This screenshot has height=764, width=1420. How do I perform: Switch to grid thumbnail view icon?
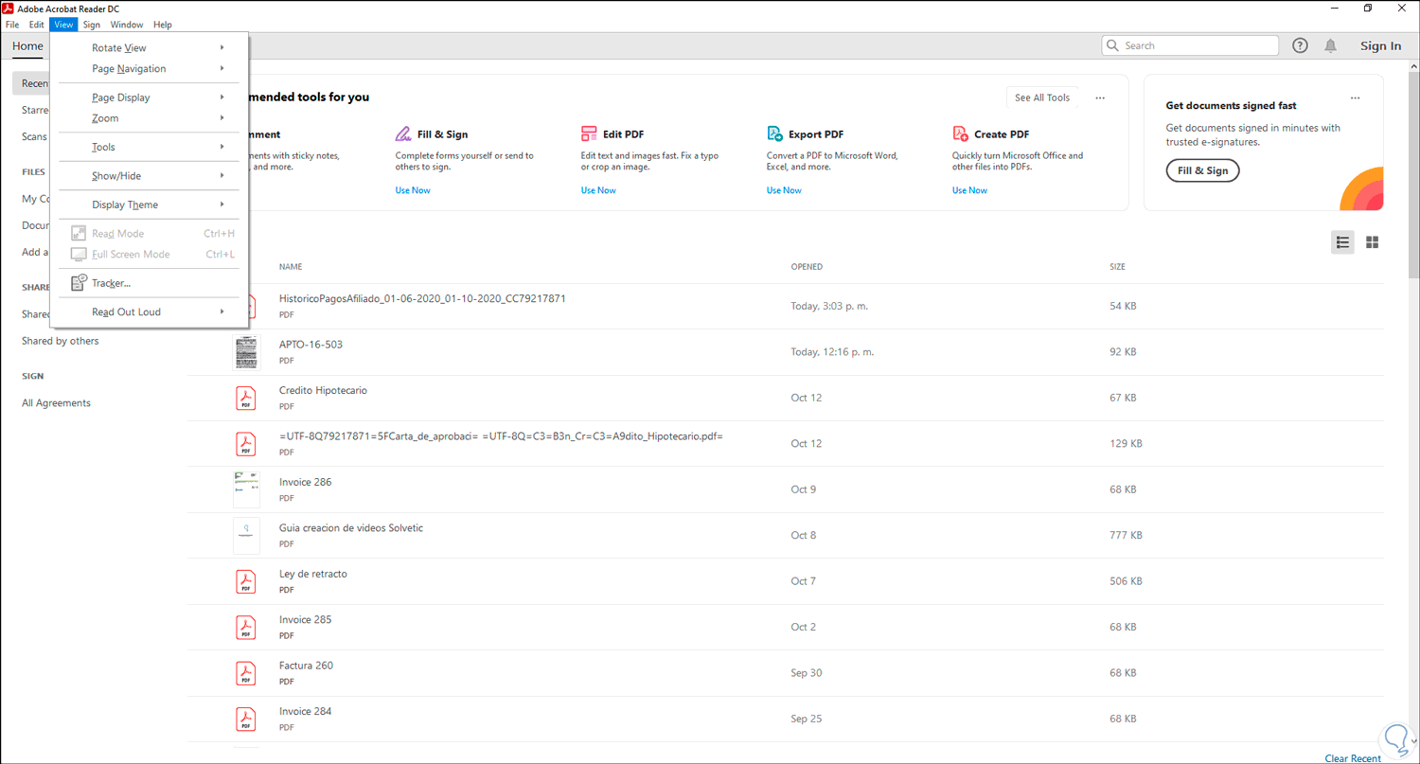coord(1372,242)
